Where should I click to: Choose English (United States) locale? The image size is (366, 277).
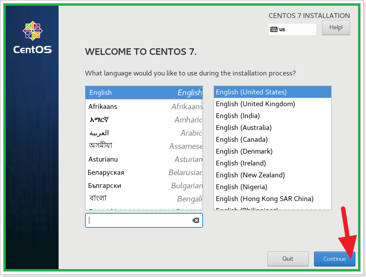[x=272, y=92]
